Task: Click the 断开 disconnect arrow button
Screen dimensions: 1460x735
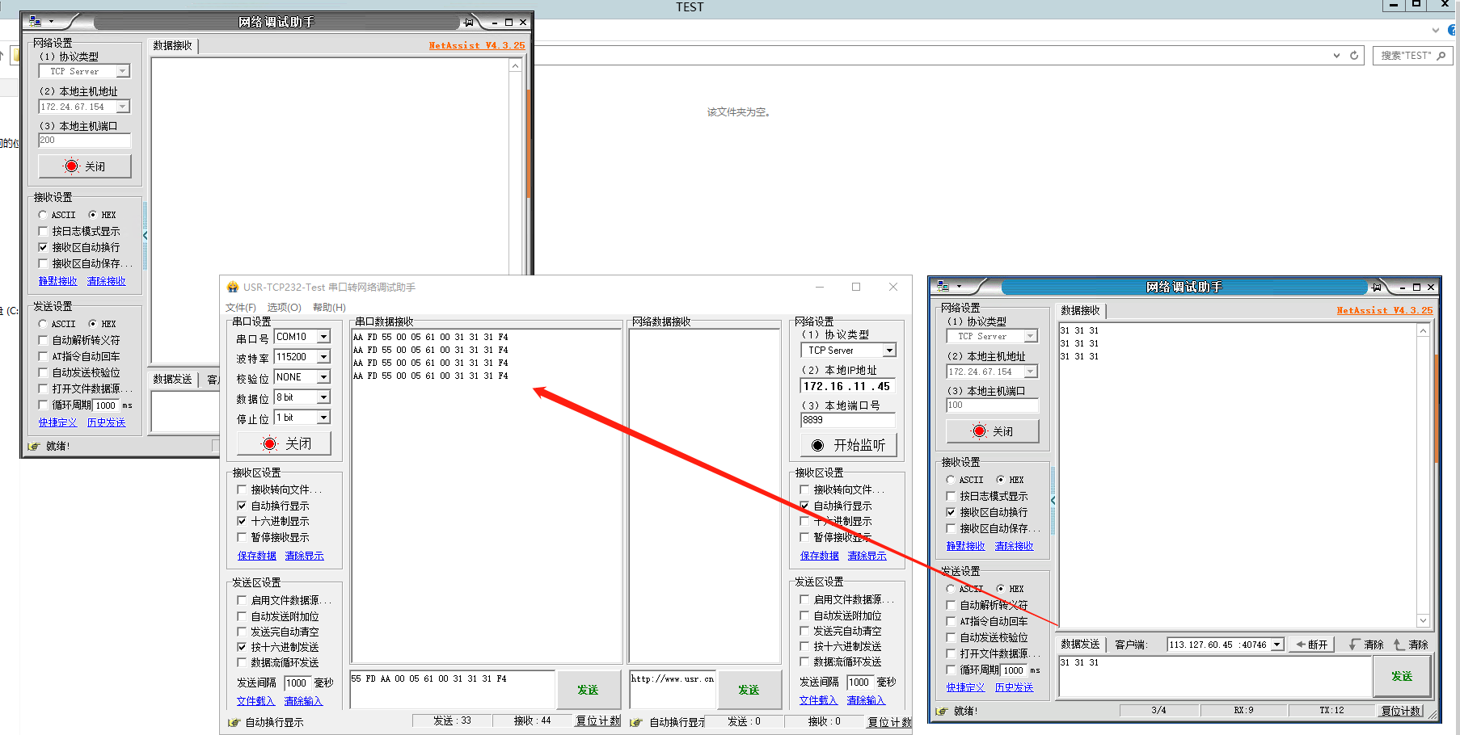Action: tap(1311, 645)
